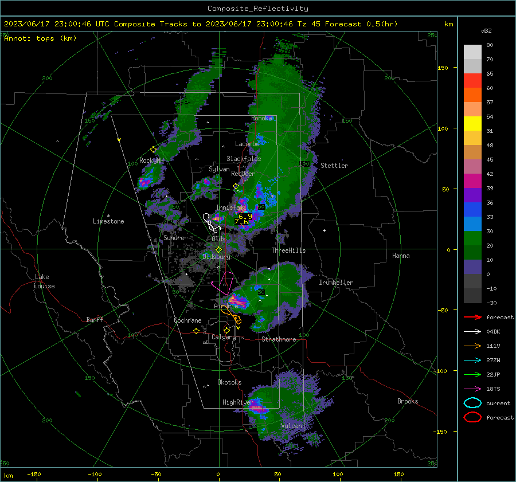Click the magenta 18TS track arrow
The height and width of the screenshot is (482, 516).
coord(472,389)
